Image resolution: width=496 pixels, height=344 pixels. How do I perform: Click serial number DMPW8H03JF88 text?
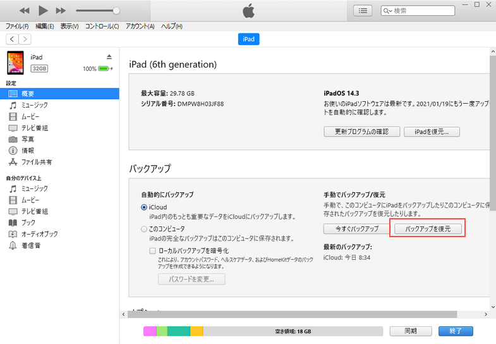(200, 104)
